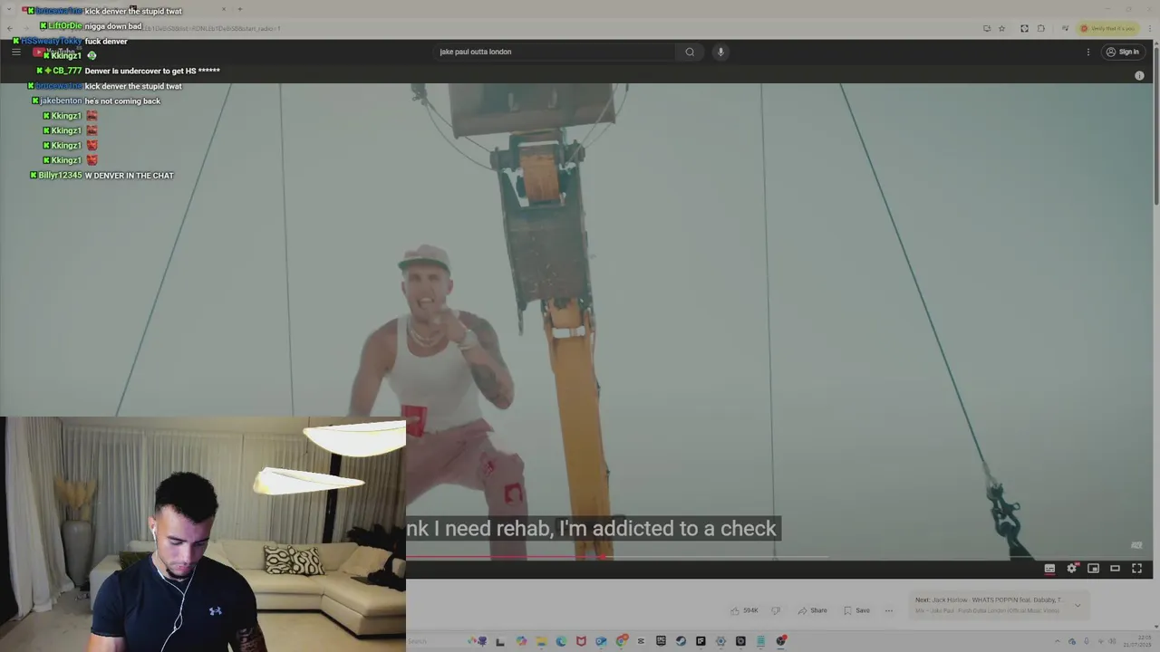
Task: Open YouTube settings three-dot menu
Action: click(x=1088, y=52)
